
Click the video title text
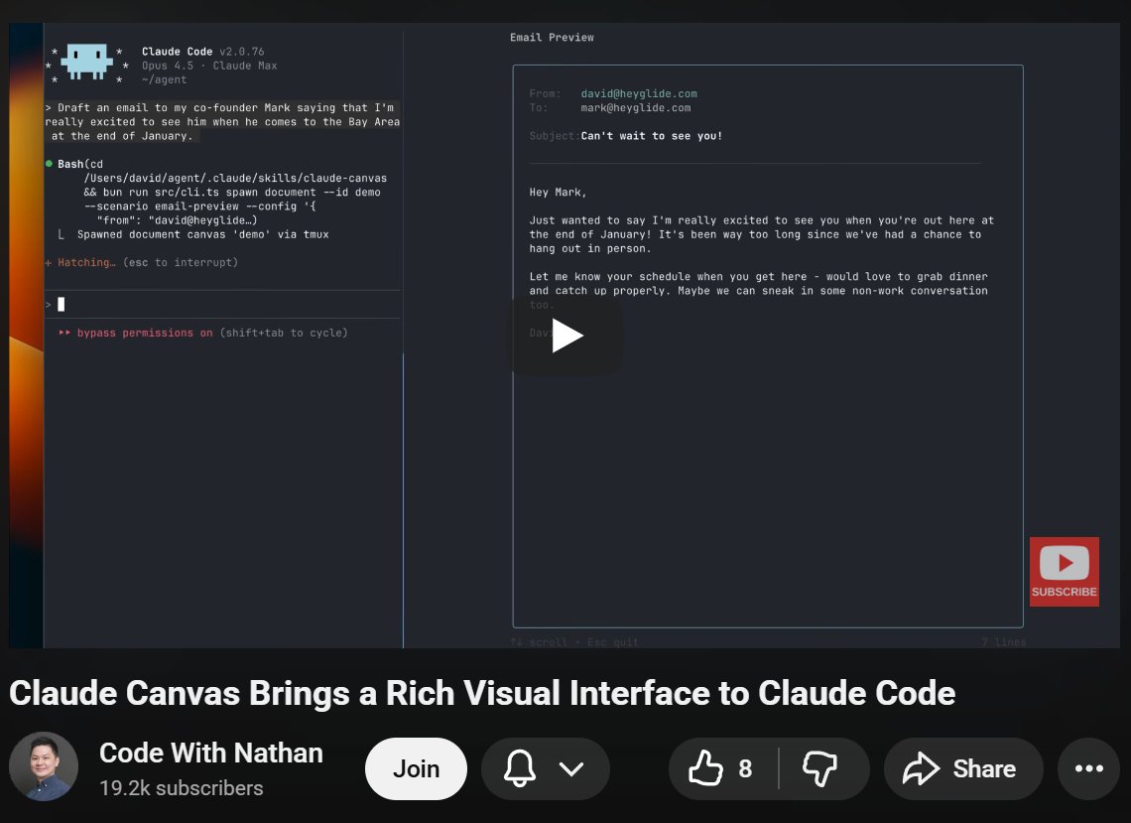tap(482, 694)
